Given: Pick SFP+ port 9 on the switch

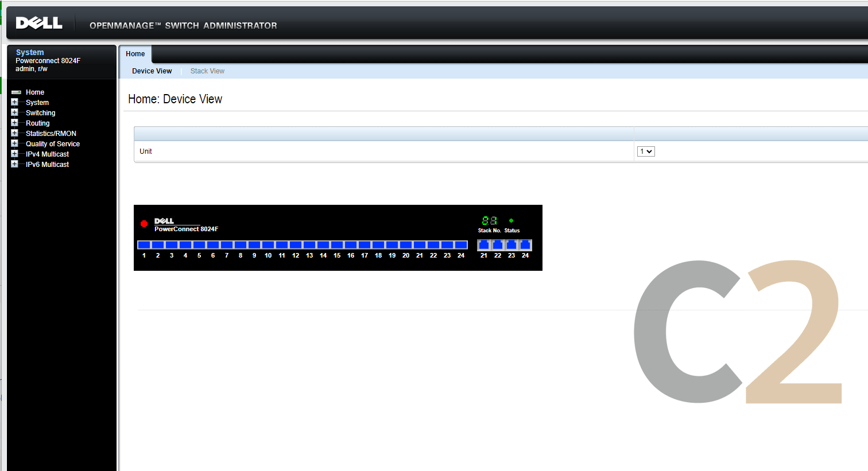Looking at the screenshot, I should coord(254,245).
